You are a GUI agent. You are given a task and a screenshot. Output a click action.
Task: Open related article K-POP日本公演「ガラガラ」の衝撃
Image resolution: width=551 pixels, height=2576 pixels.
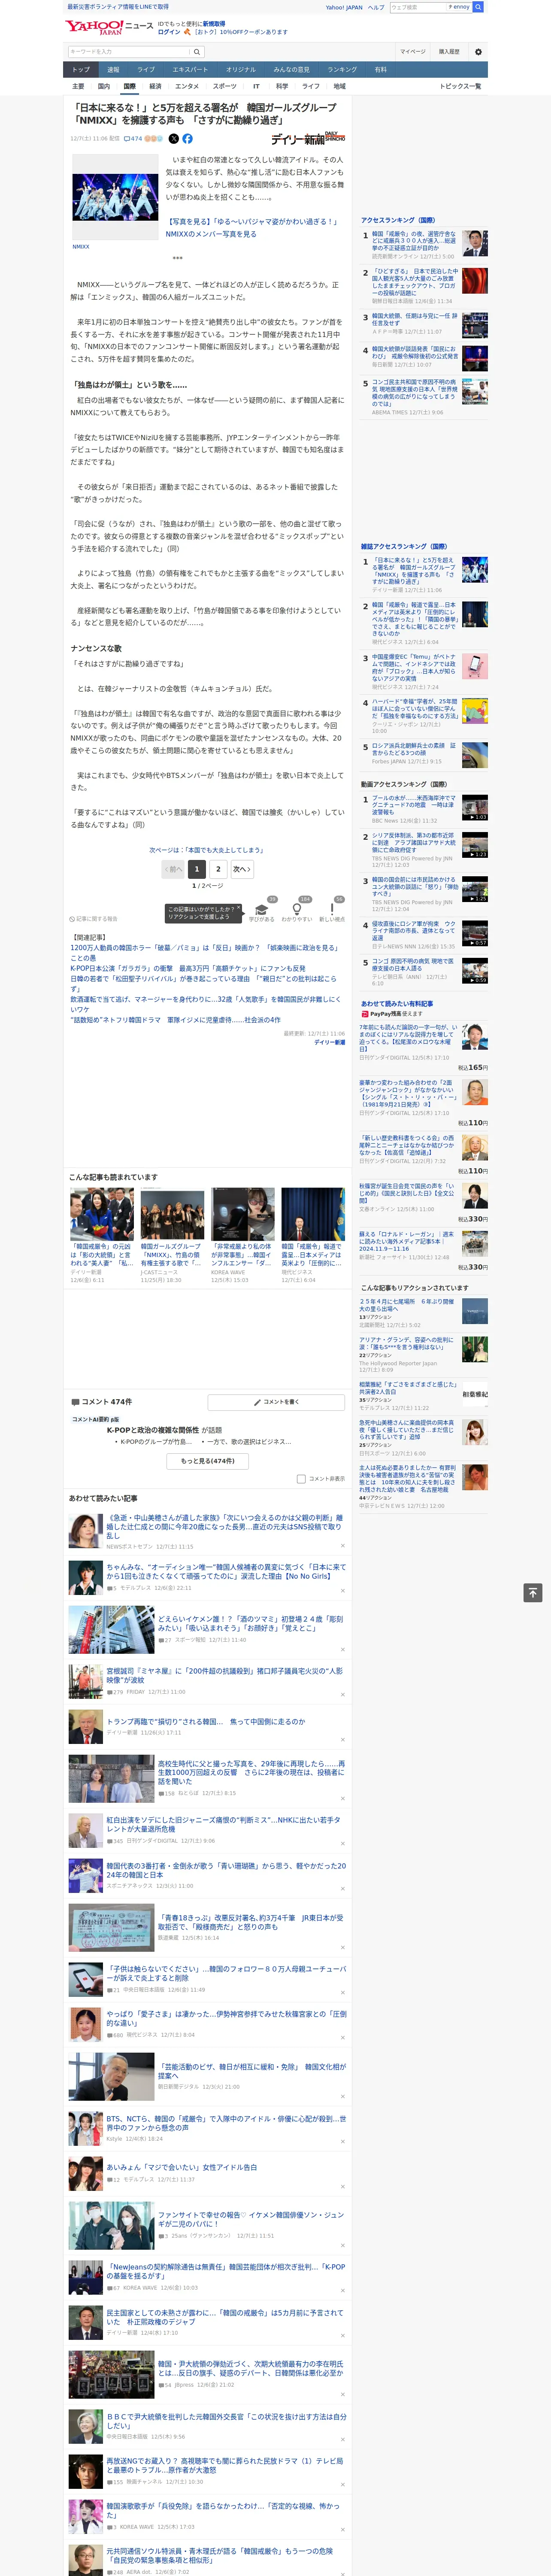tap(187, 969)
